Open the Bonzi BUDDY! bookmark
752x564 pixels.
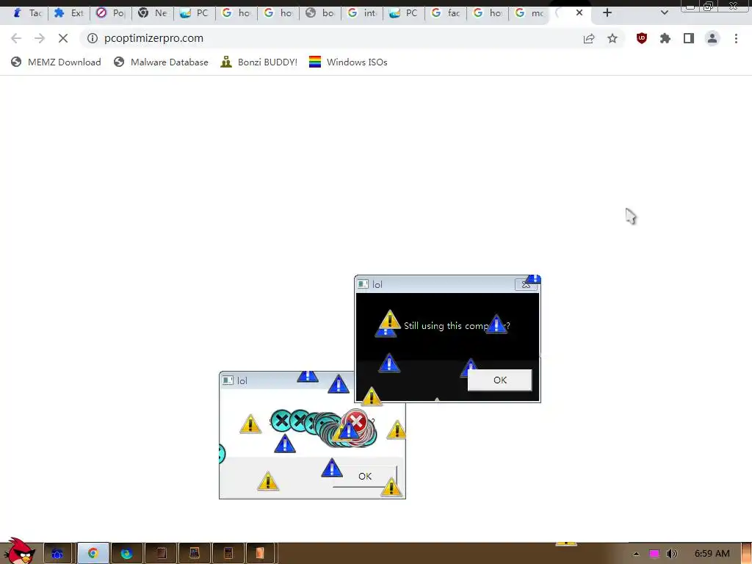coord(259,62)
